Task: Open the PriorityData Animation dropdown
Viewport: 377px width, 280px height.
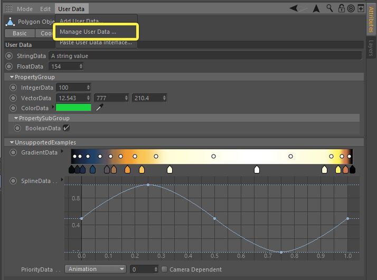Action: point(96,269)
